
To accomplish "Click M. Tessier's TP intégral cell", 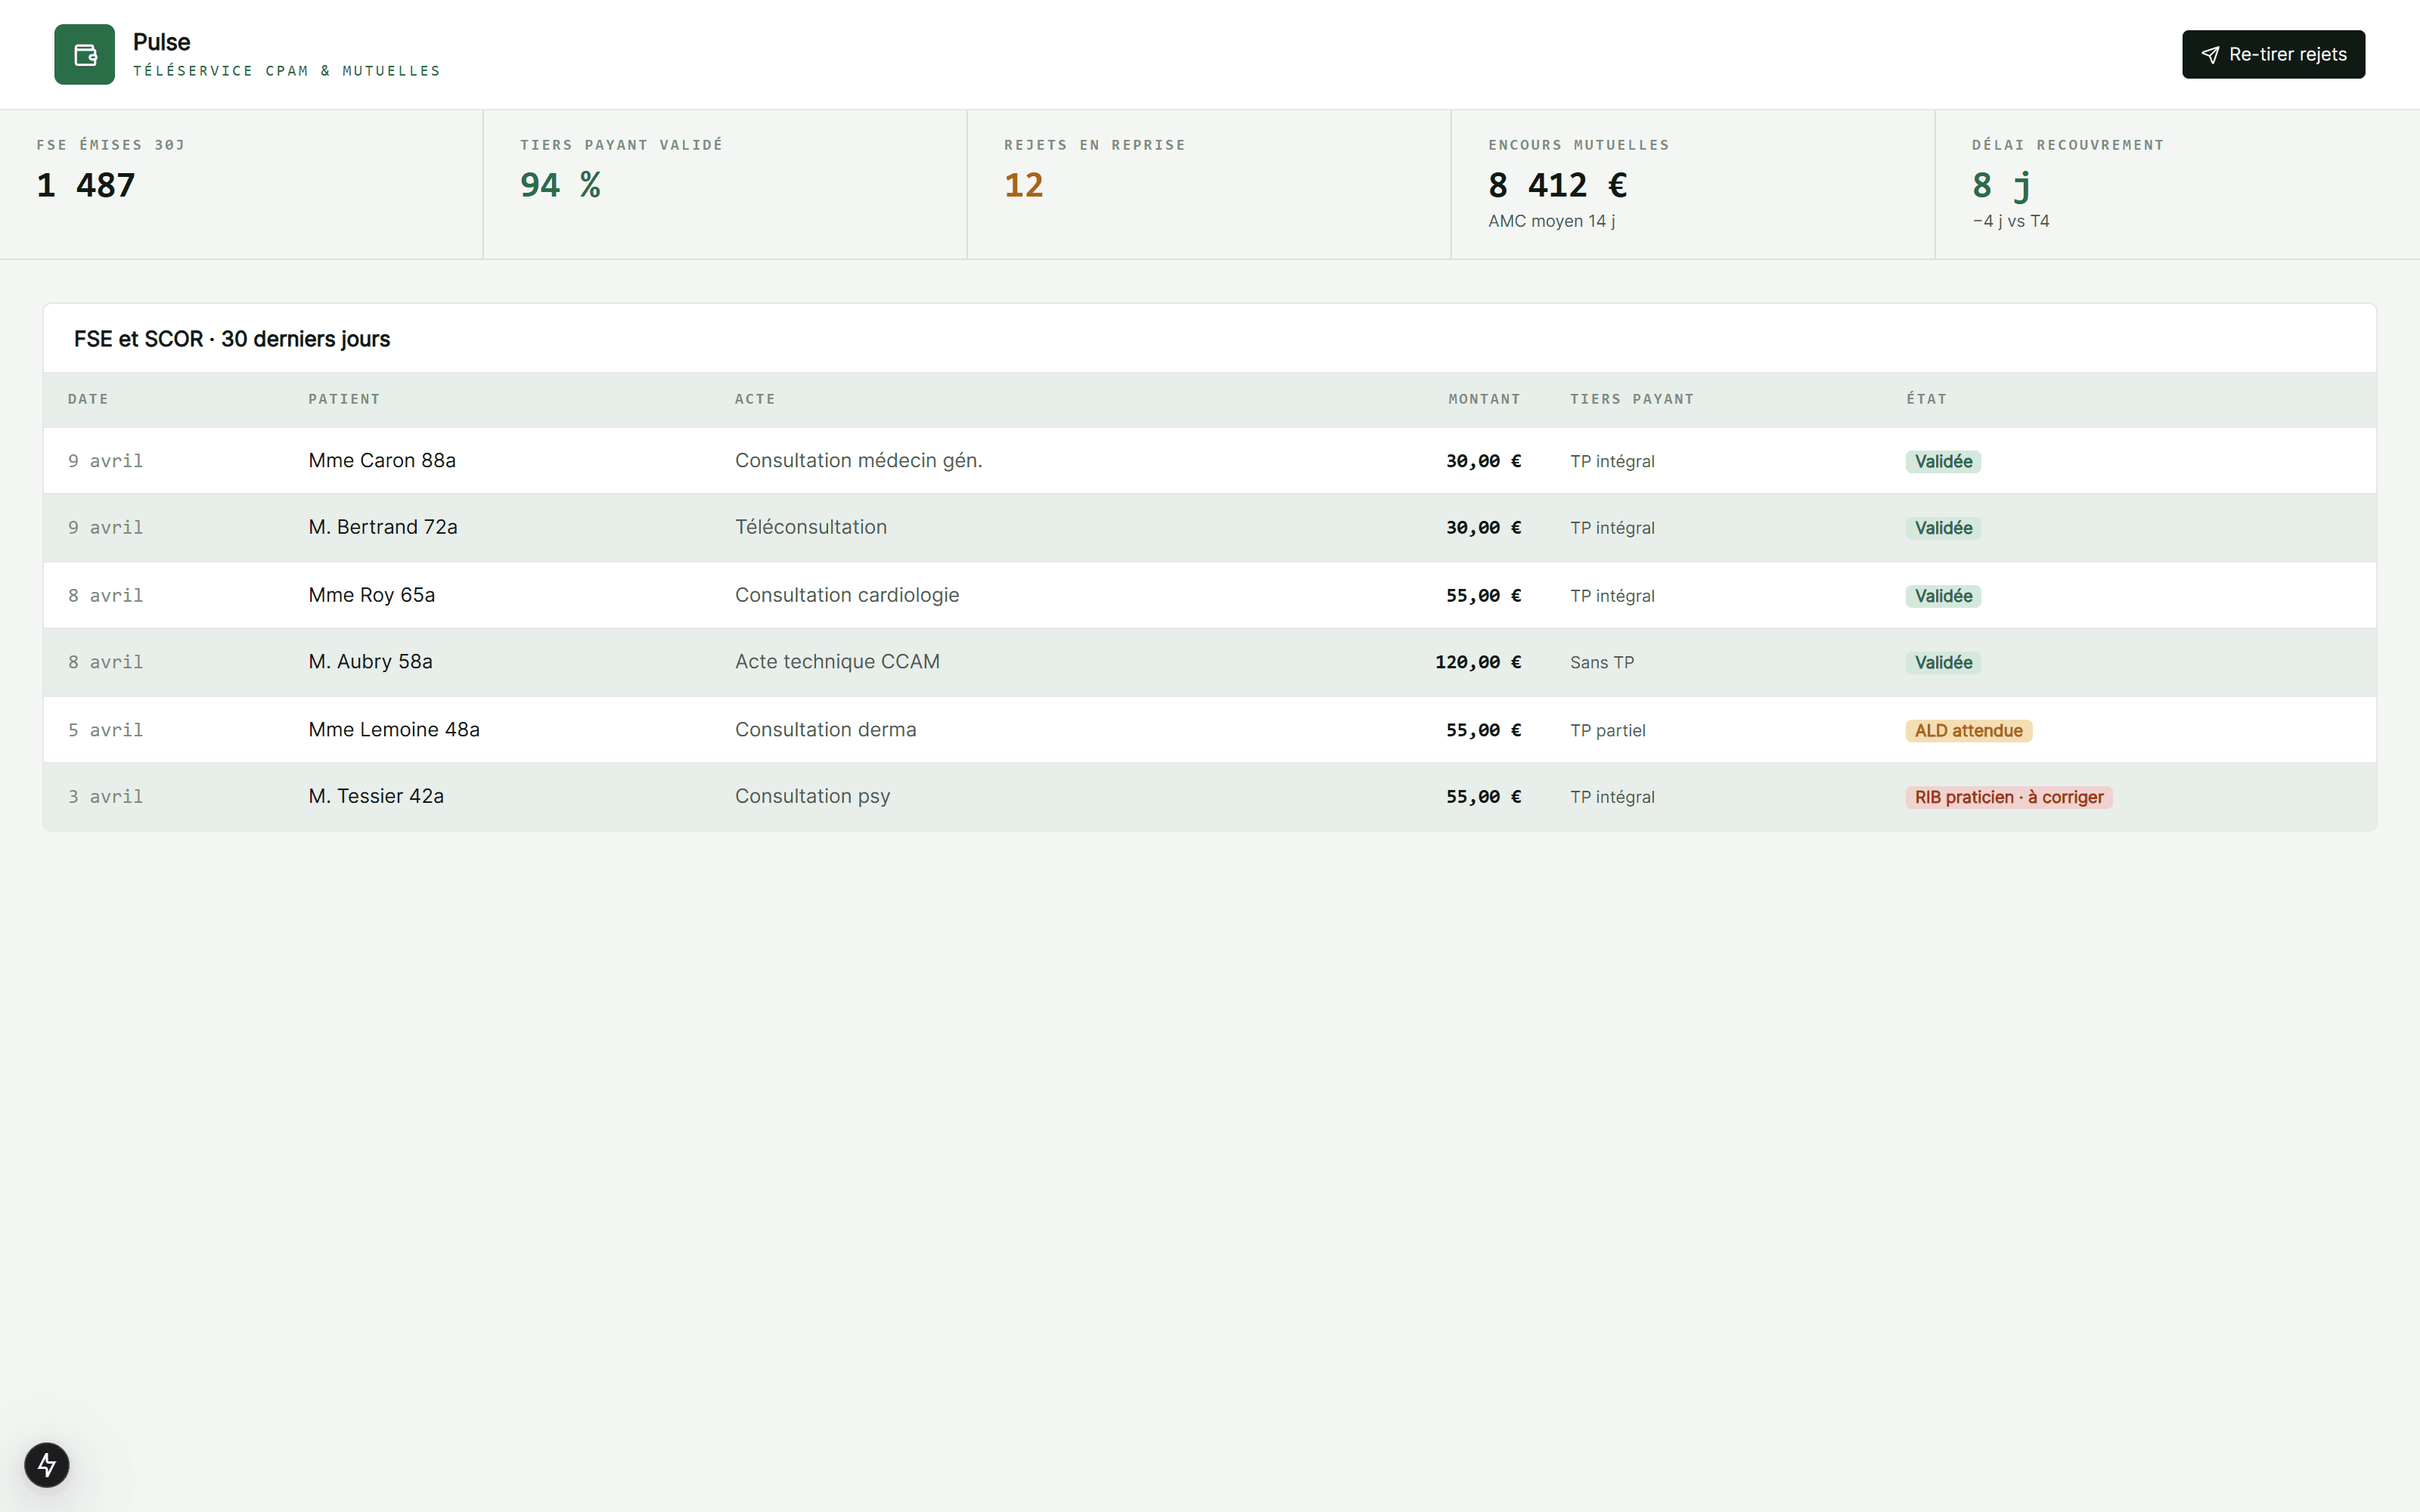I will click(x=1612, y=797).
